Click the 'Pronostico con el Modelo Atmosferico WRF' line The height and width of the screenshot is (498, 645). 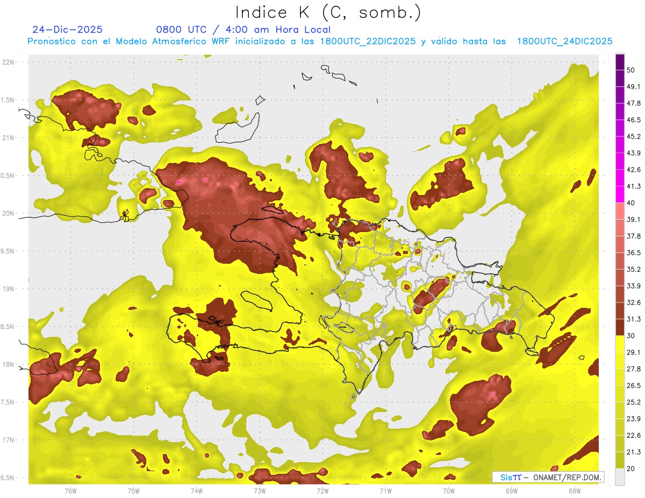[320, 41]
